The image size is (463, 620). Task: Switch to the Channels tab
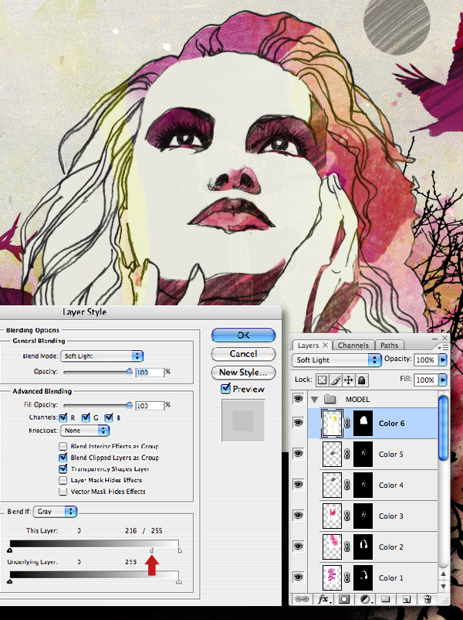[x=353, y=346]
